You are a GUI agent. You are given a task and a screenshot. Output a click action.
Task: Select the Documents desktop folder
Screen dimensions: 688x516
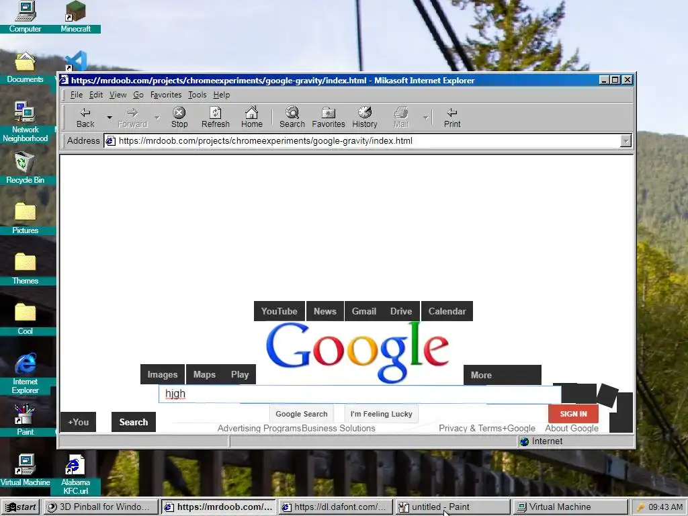click(x=25, y=68)
